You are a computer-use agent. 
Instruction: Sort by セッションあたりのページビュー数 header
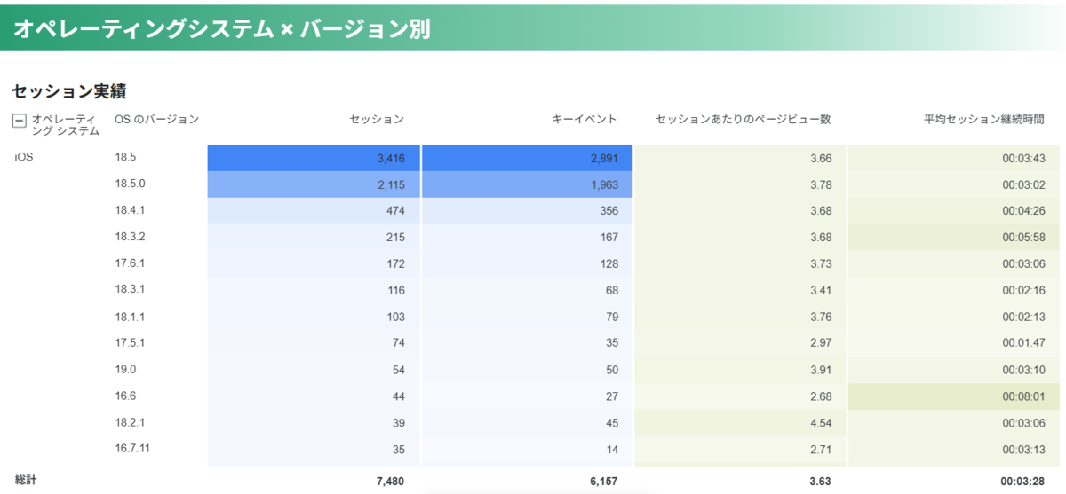pyautogui.click(x=743, y=119)
